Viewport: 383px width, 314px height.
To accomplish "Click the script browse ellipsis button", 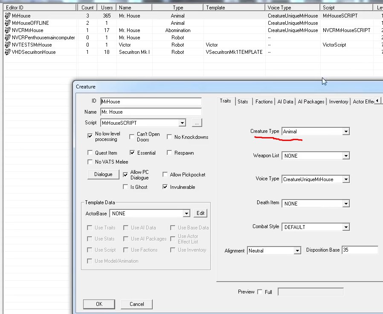I will [197, 123].
